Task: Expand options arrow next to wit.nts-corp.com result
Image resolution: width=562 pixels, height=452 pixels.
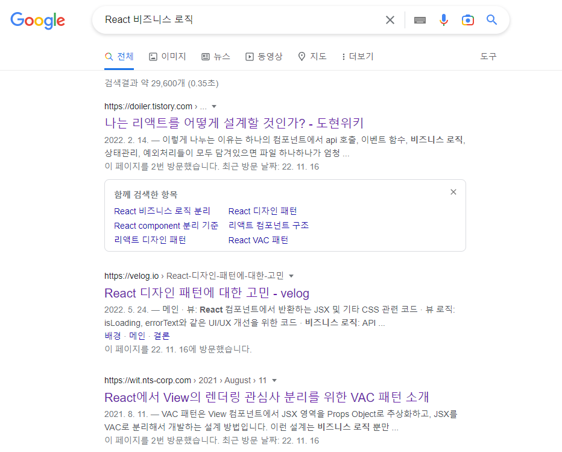Action: 274,381
